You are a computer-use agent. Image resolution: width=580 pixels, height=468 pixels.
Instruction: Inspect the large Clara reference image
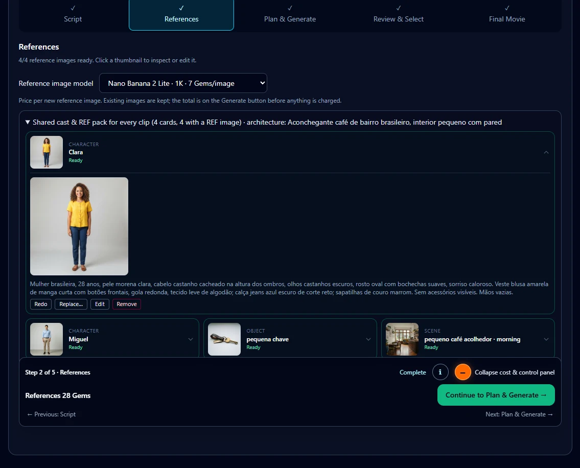(79, 226)
